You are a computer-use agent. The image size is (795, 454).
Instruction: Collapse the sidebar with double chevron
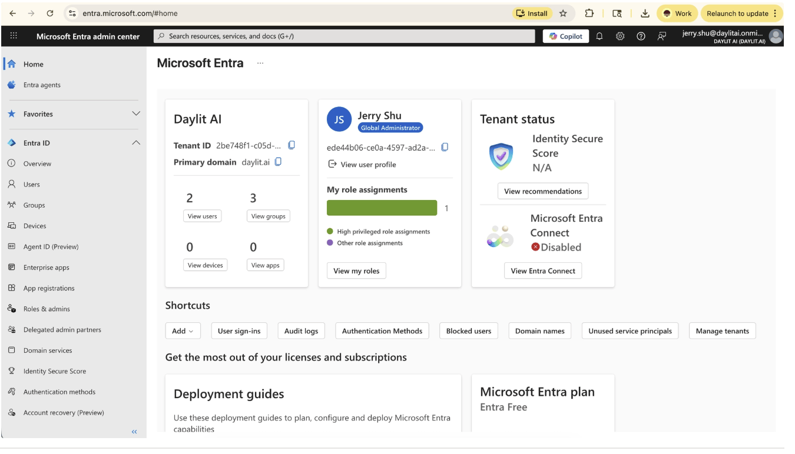click(134, 432)
